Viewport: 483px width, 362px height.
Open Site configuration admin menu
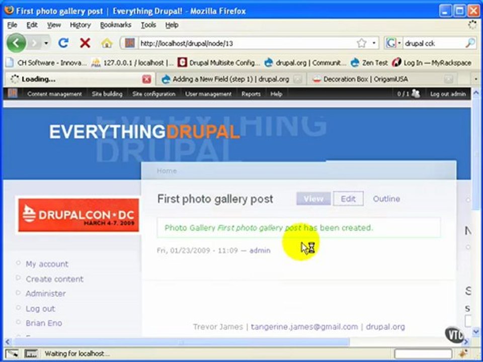coord(154,94)
